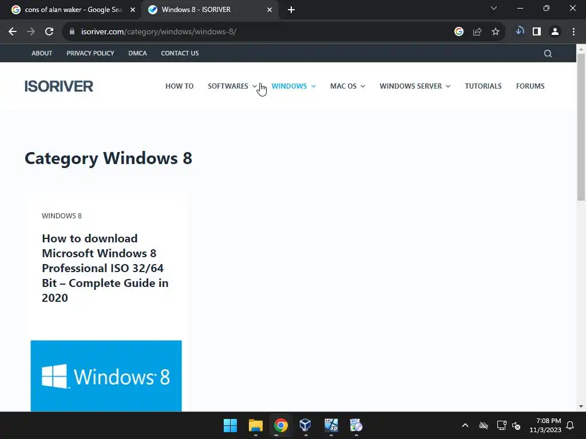
Task: Open File Explorer from taskbar
Action: [x=256, y=425]
